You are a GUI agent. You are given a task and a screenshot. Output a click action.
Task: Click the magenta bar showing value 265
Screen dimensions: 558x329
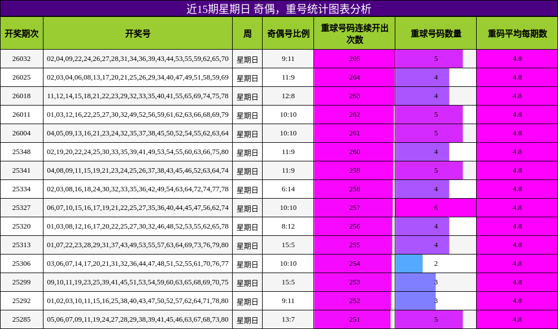pos(354,59)
